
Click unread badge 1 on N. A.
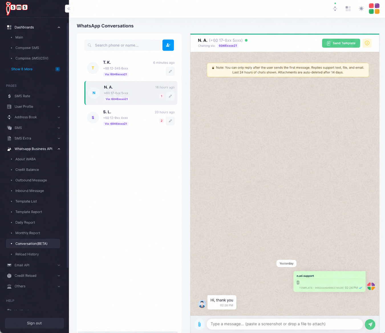pyautogui.click(x=161, y=96)
